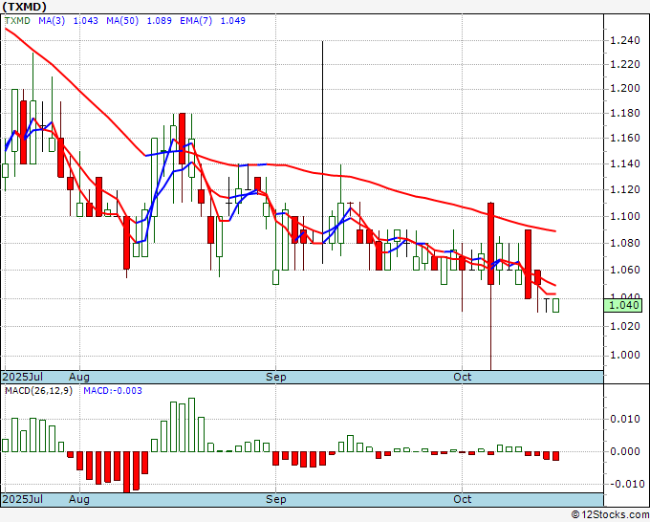Click the 0.000 MACD axis label
This screenshot has height=522, width=650.
coord(625,451)
